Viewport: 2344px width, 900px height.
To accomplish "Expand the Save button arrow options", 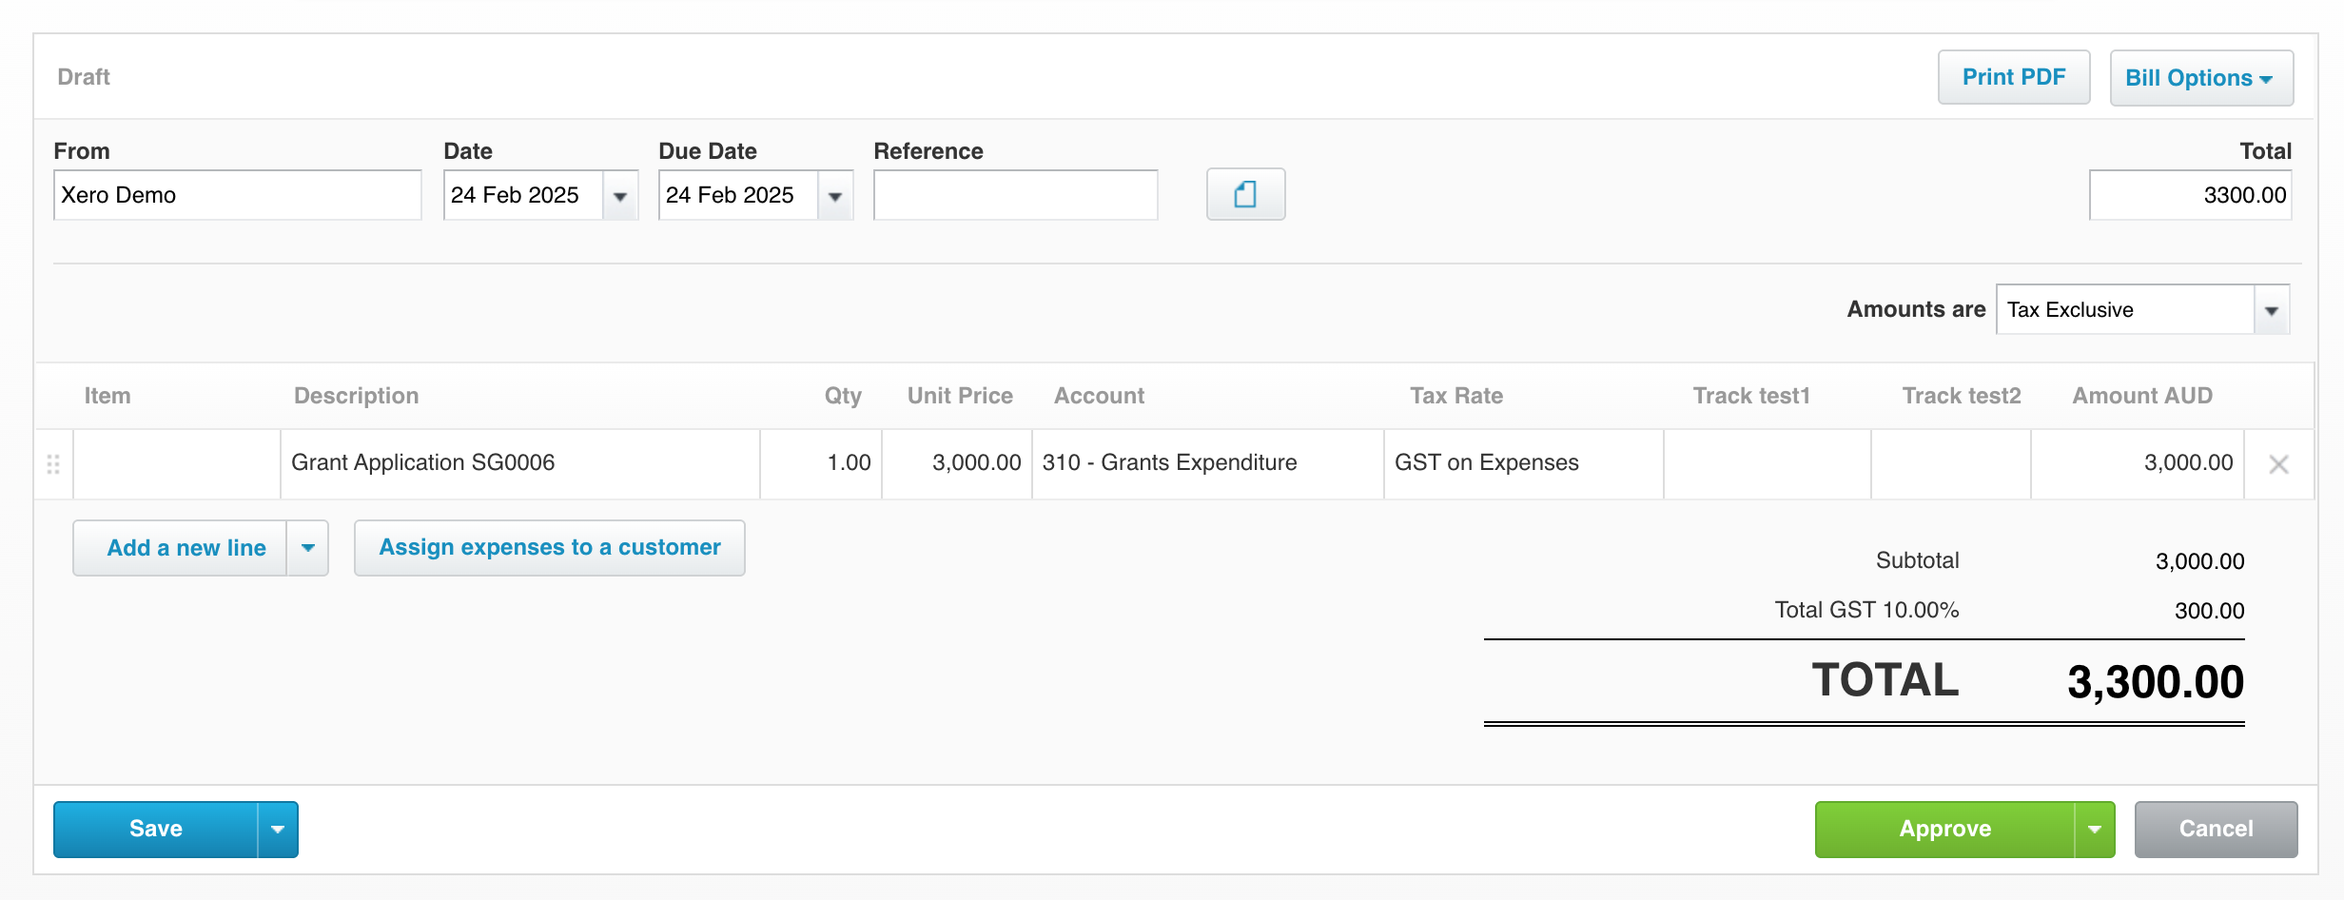I will point(278,830).
